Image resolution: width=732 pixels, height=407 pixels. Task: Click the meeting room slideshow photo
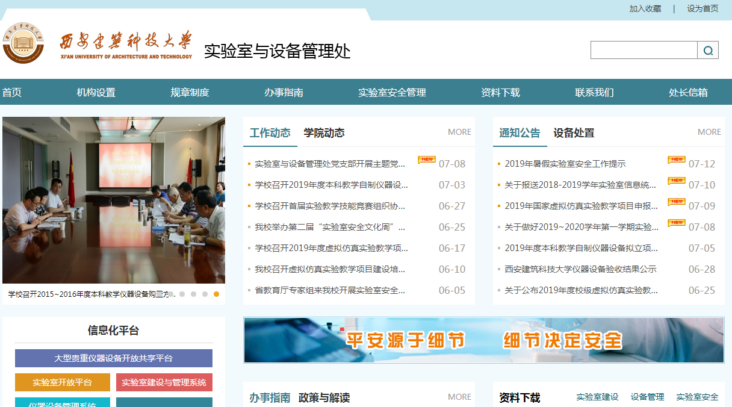click(x=114, y=200)
